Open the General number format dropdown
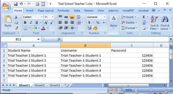 point(105,17)
